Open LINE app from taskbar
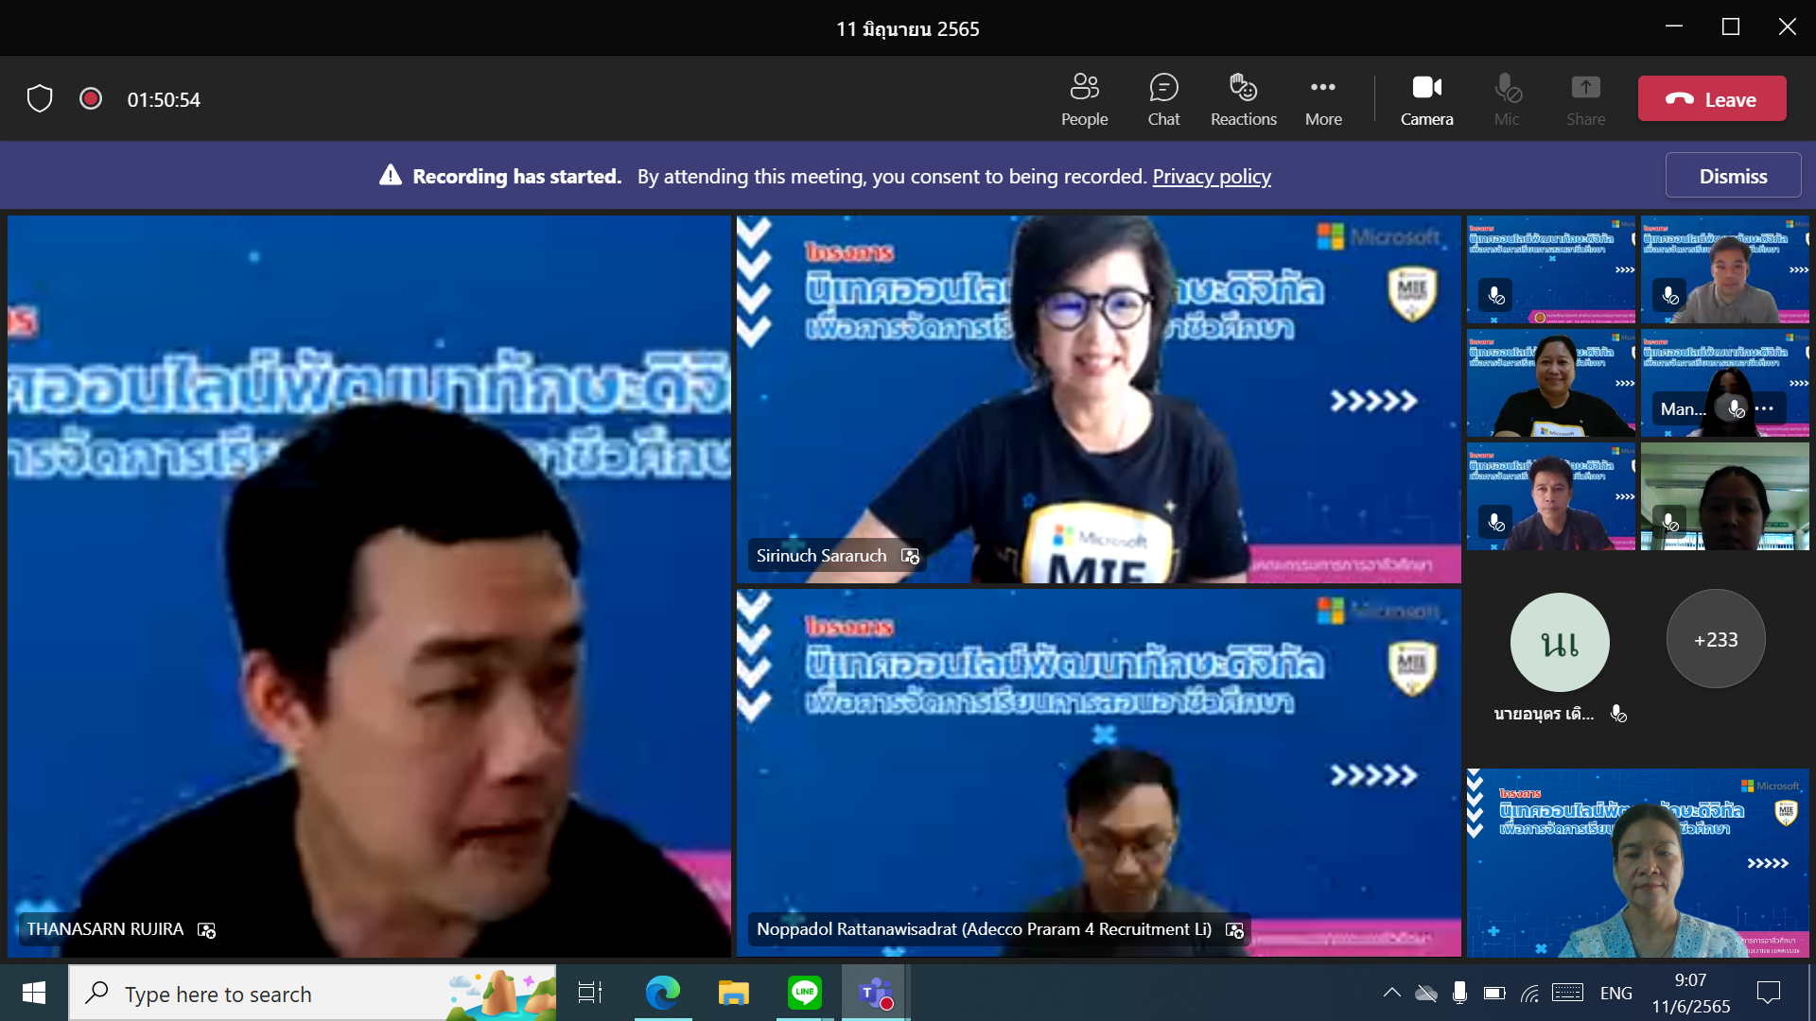The width and height of the screenshot is (1816, 1021). 804,993
